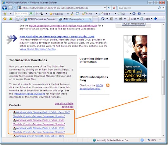Click the Windows Live toolbar logo
The width and height of the screenshot is (168, 145).
tap(5, 14)
